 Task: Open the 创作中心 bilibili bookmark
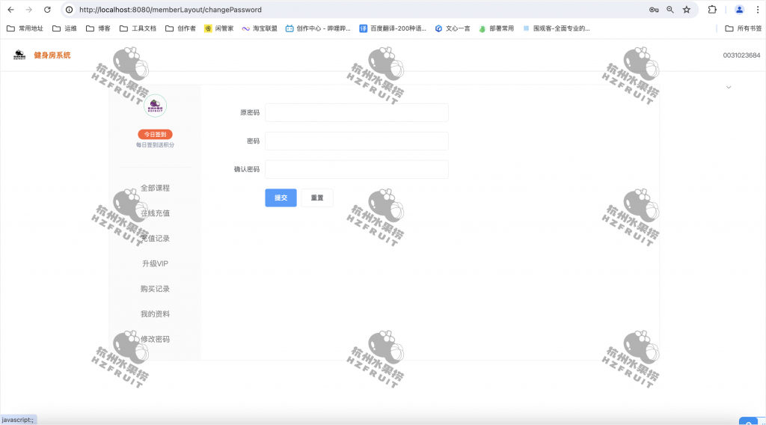(318, 28)
